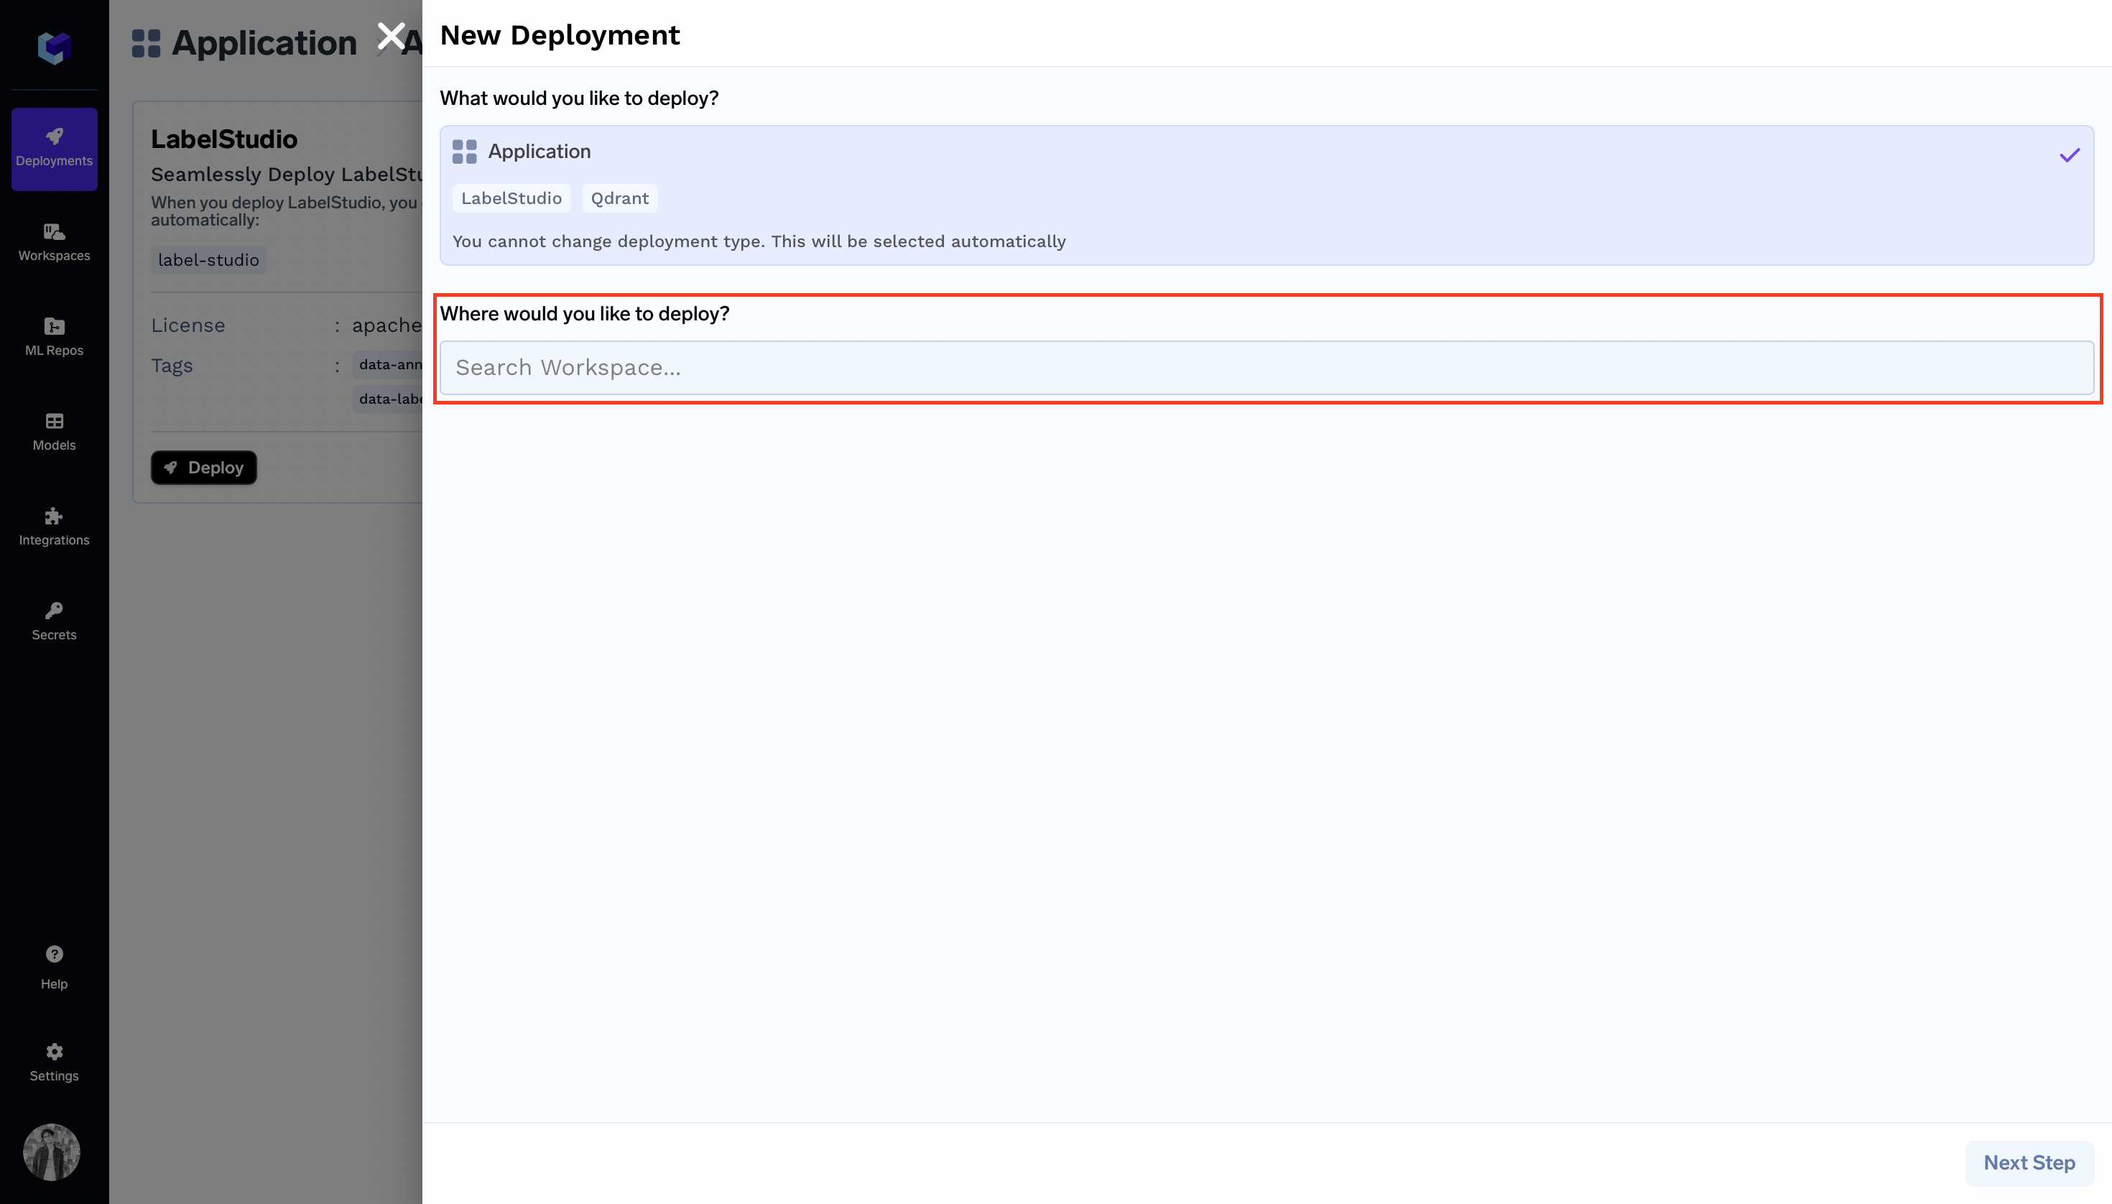This screenshot has width=2112, height=1204.
Task: Open Models page in sidebar
Action: 54,432
